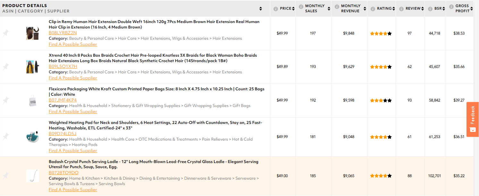Click Gross Profit info icon
This screenshot has width=479, height=196.
tap(451, 6)
